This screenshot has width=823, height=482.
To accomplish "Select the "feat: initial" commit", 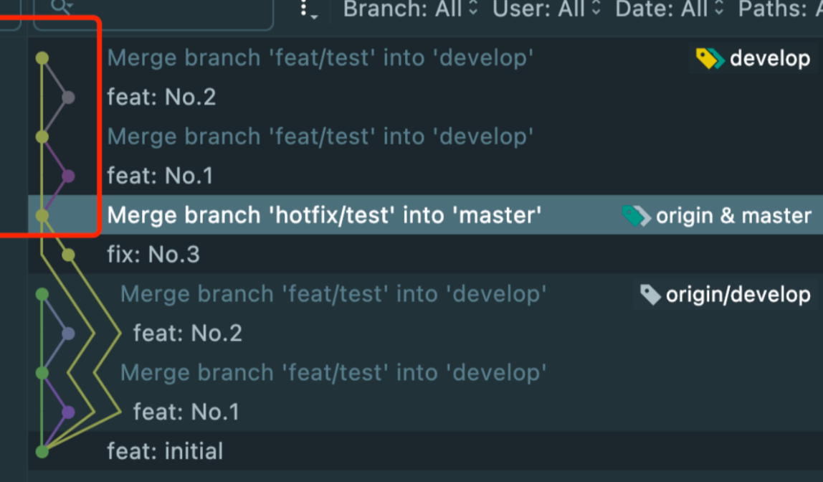I will click(425, 451).
